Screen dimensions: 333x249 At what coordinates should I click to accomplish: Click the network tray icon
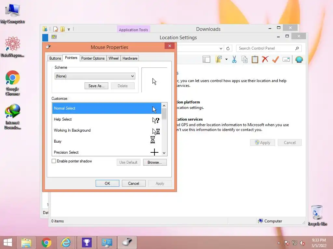295,243
